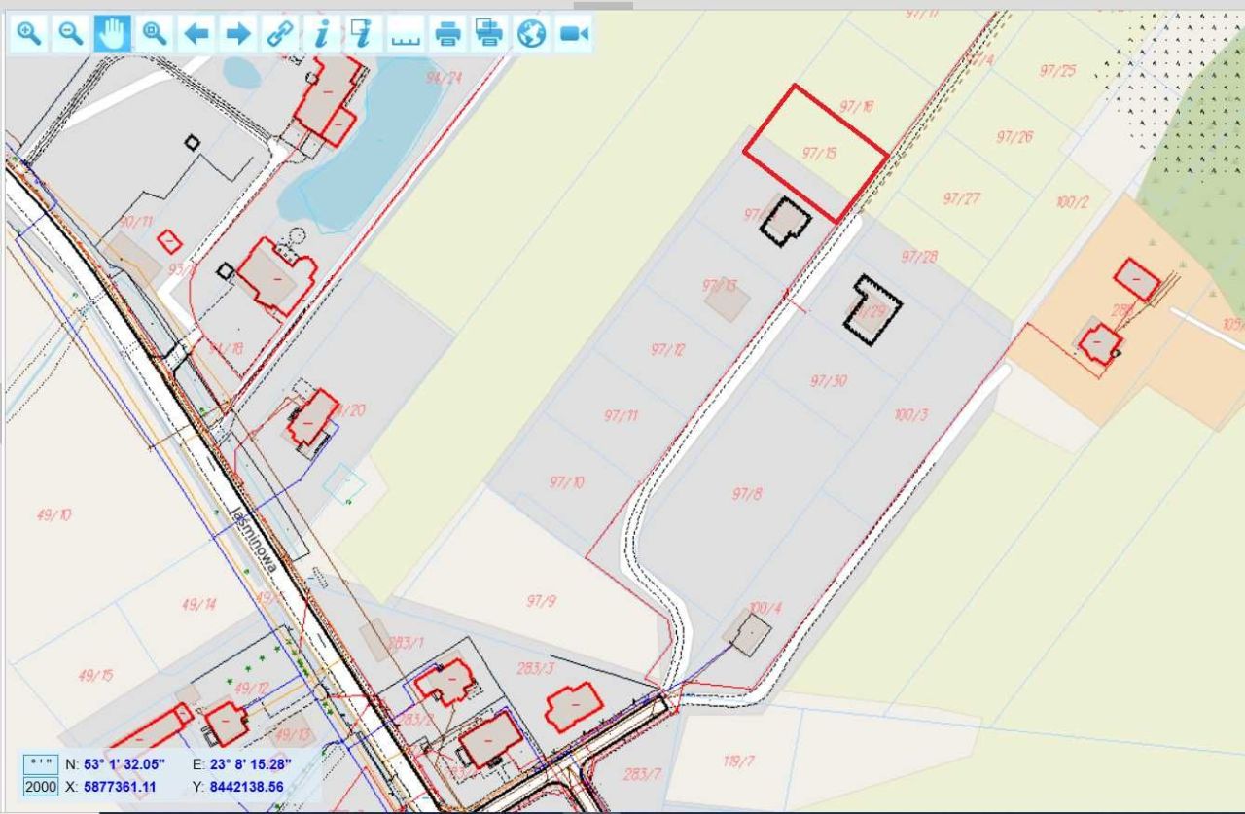Click the Y coordinate value 8442138.56
Screen dimensions: 1245x814
pos(247,786)
